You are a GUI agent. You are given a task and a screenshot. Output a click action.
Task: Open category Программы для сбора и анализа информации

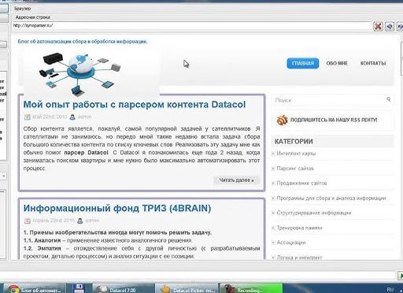tap(331, 198)
